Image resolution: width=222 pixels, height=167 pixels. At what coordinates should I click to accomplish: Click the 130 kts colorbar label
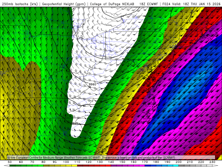(100, 162)
